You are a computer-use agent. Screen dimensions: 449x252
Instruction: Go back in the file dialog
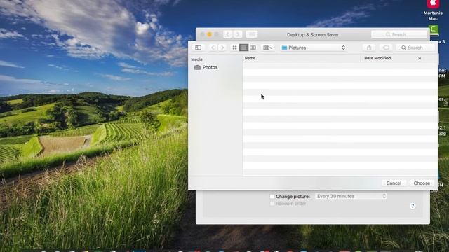click(213, 48)
